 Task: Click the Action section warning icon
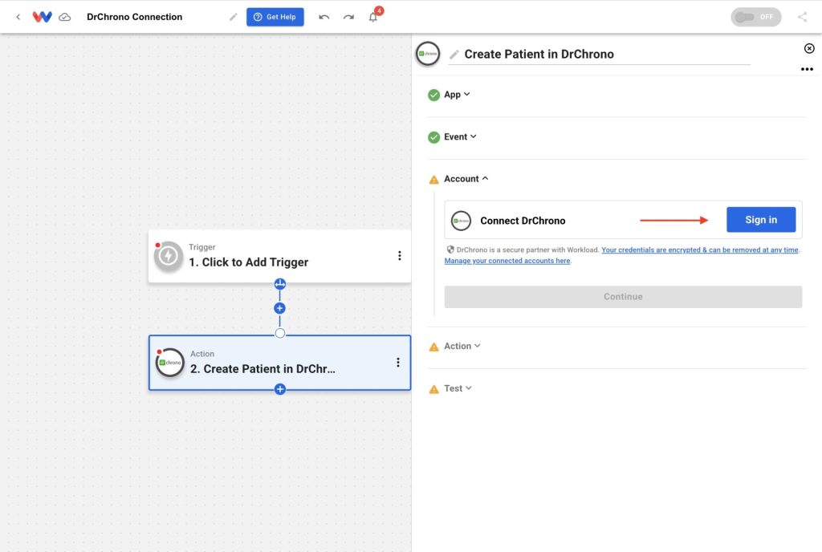click(x=433, y=347)
